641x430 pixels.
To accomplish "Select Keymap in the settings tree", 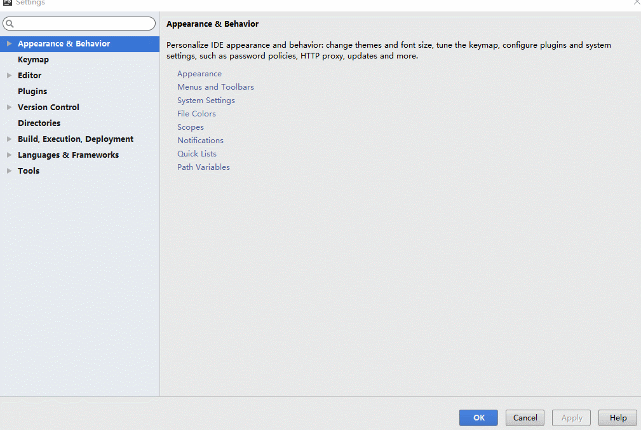I will tap(33, 60).
